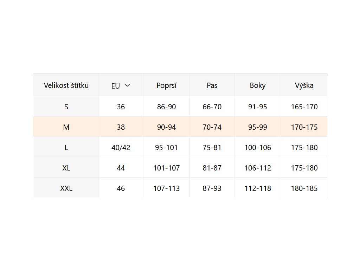Click the 100-106 hips measurement cell

pos(258,147)
